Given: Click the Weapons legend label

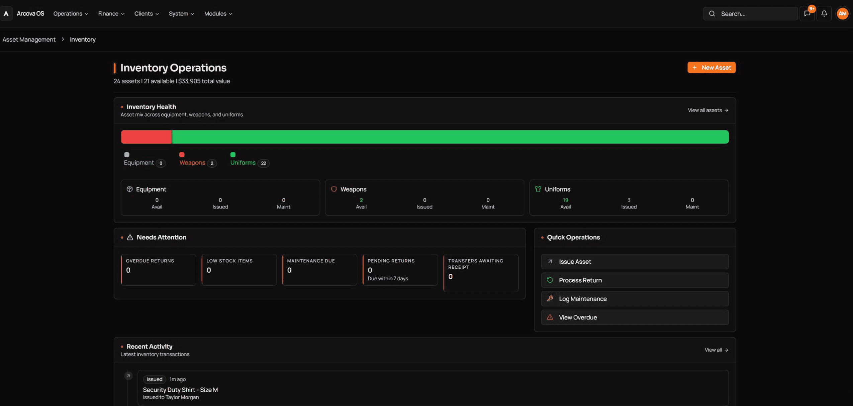Looking at the screenshot, I should tap(192, 163).
